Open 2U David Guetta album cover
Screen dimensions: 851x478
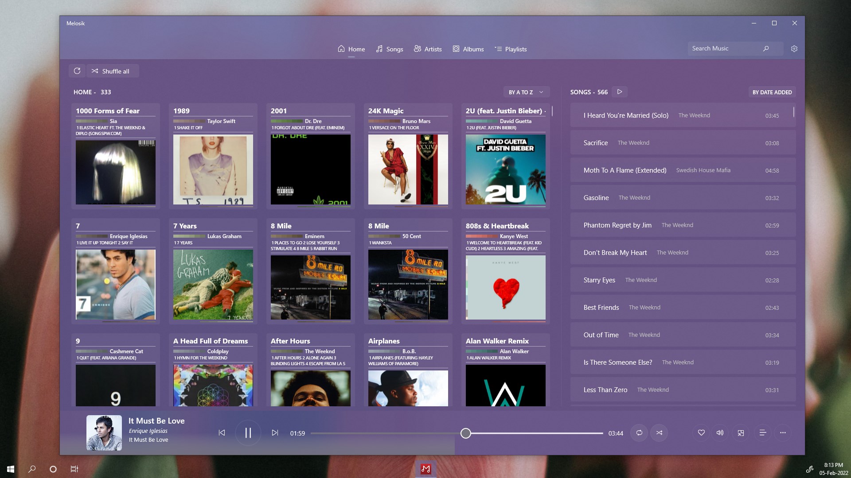506,170
